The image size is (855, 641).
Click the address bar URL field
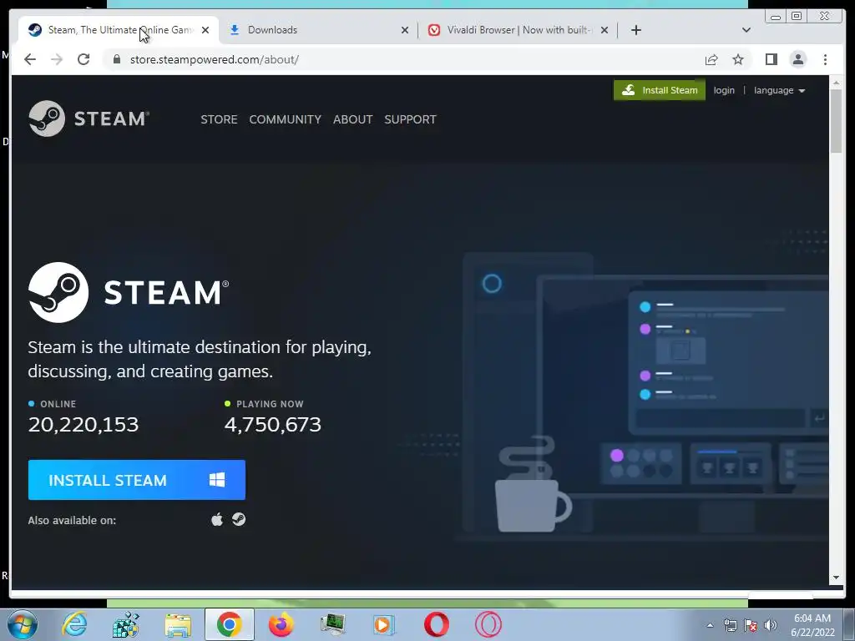tap(403, 59)
